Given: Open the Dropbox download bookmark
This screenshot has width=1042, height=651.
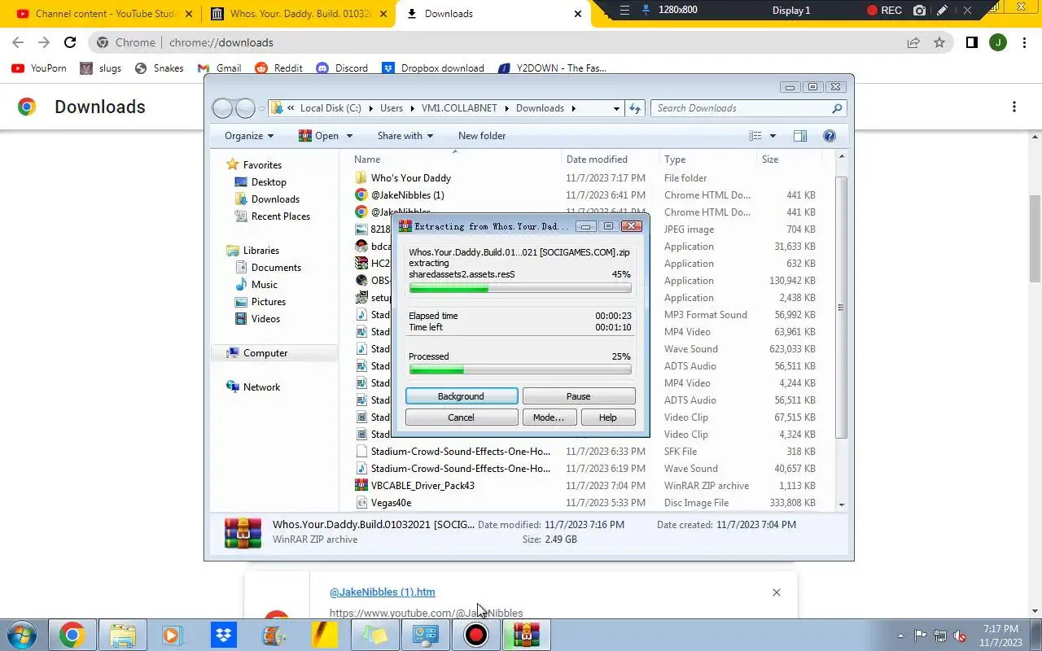Looking at the screenshot, I should coord(433,68).
